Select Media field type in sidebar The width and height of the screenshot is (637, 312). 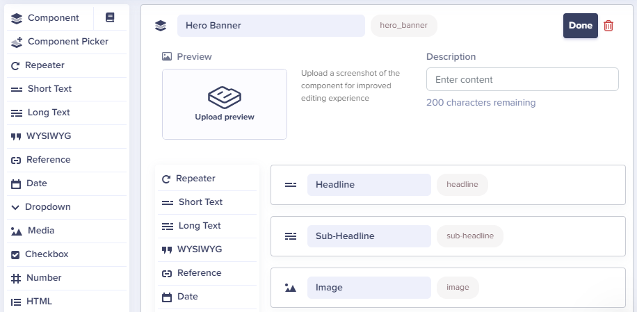coord(67,231)
